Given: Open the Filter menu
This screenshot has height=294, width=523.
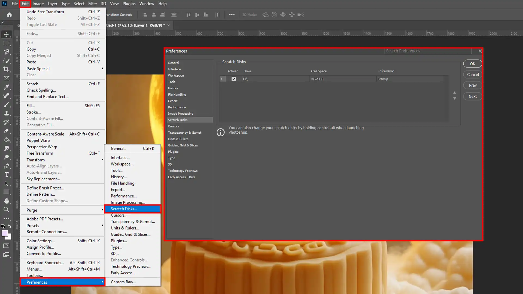Looking at the screenshot, I should coord(93,4).
